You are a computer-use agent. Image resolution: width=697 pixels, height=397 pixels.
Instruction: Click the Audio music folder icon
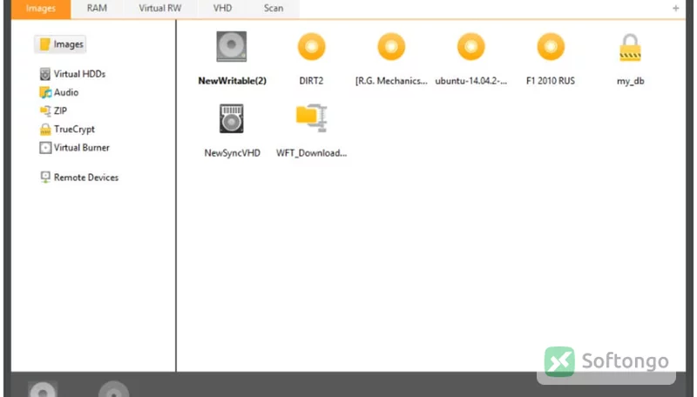coord(45,92)
